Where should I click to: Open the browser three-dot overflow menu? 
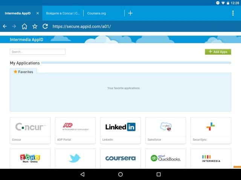(x=233, y=13)
